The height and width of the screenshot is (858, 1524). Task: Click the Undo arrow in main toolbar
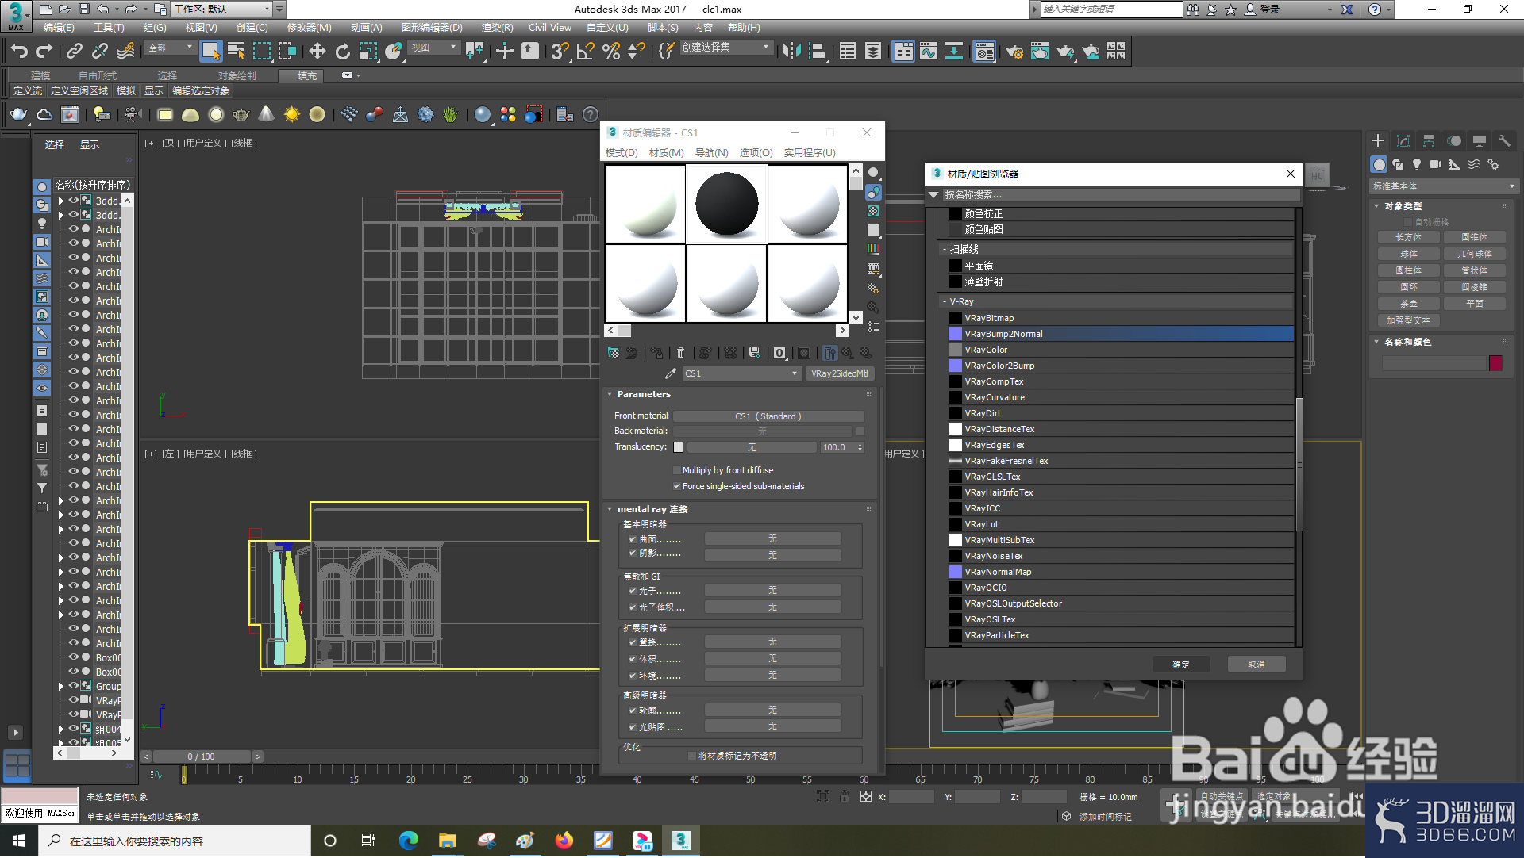coord(19,52)
